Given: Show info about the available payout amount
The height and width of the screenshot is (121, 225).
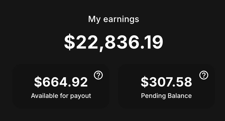Looking at the screenshot, I should (98, 75).
